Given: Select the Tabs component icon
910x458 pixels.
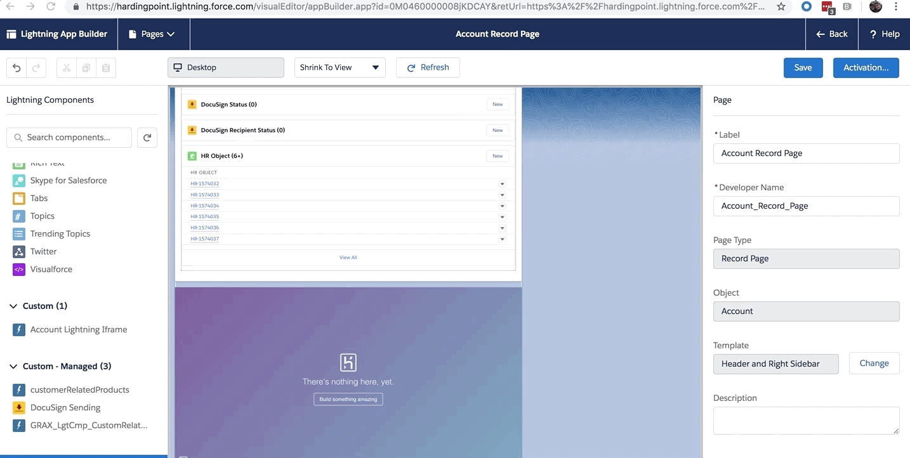Looking at the screenshot, I should click(x=19, y=199).
